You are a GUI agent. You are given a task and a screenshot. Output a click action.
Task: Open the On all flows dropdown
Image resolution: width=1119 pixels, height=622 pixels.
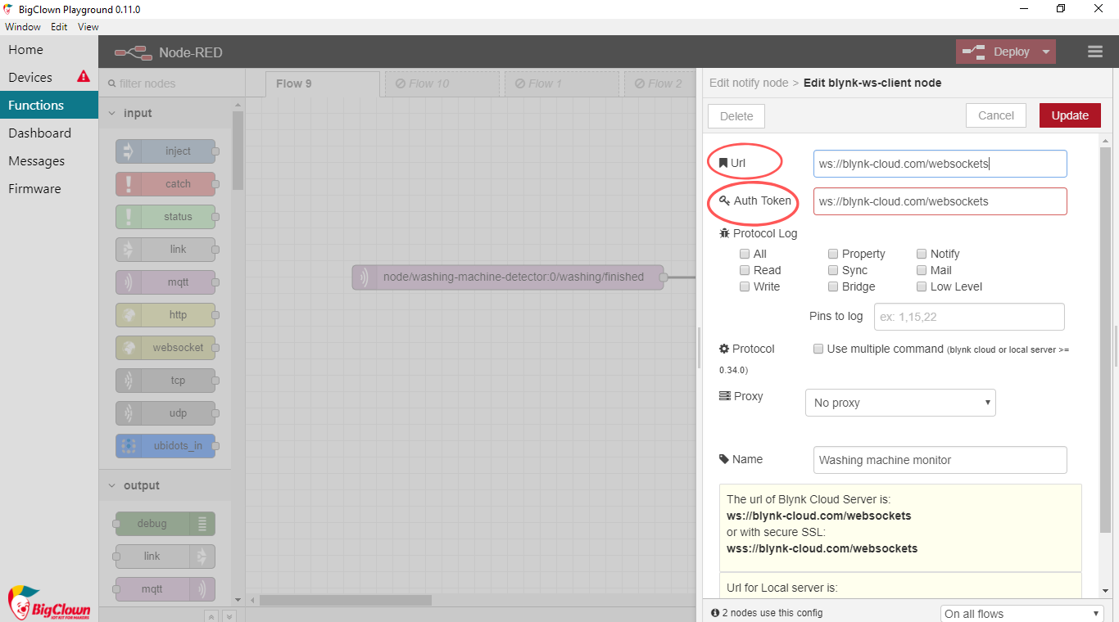[1022, 614]
